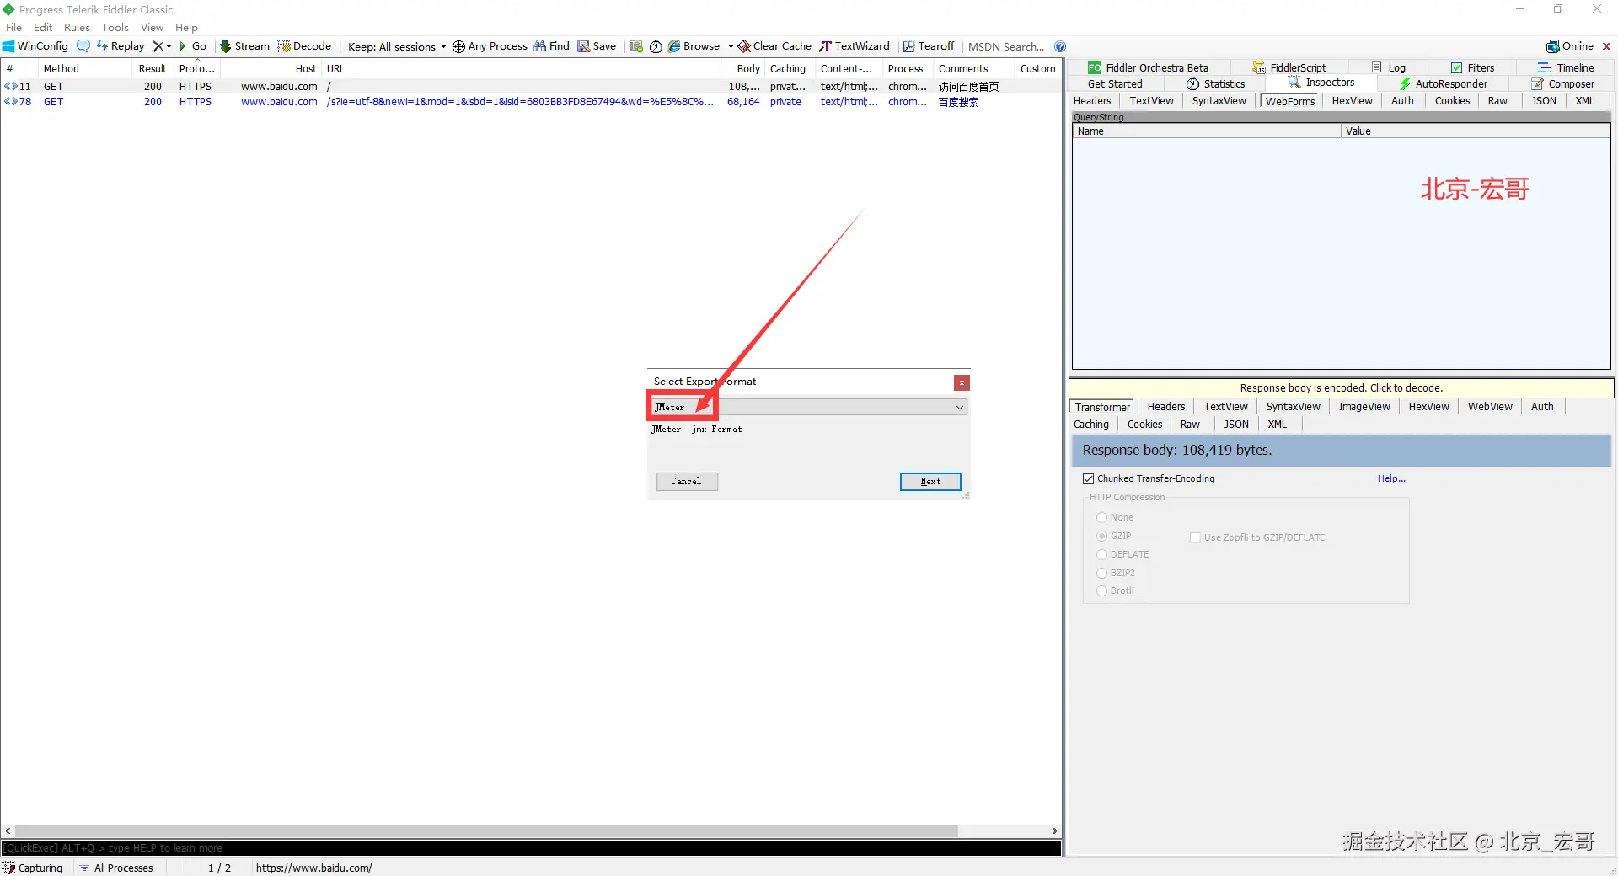Click the Remove sessions X icon

pos(157,46)
